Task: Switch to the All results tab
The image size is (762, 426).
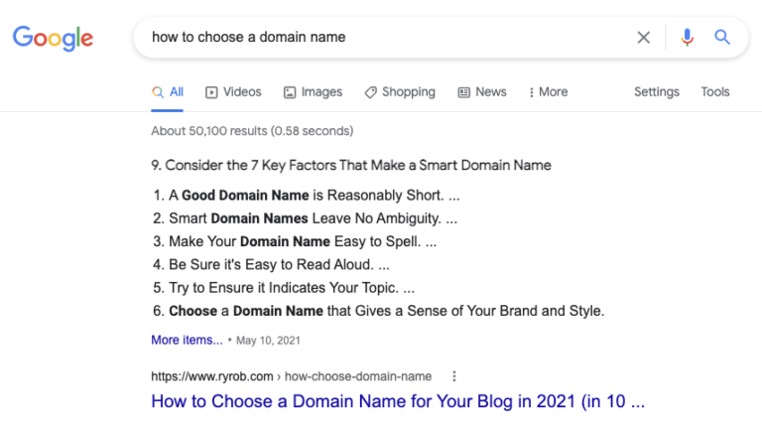Action: pos(168,92)
